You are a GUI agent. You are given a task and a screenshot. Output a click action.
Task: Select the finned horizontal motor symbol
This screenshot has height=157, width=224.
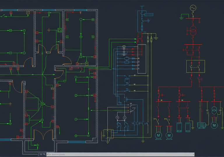point(202,125)
